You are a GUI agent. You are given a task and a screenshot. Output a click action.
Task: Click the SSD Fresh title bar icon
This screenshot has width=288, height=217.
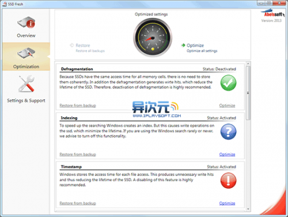[5, 4]
